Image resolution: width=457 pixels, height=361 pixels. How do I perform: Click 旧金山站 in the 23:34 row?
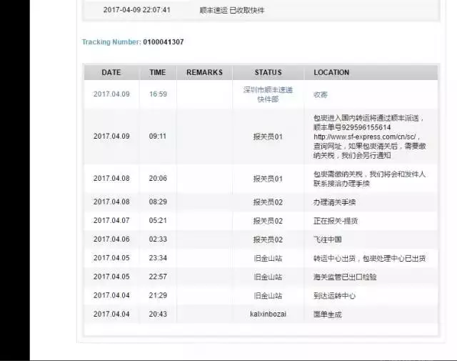[268, 258]
